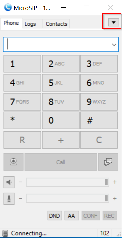
Task: Toggle AA auto answer
Action: [72, 216]
